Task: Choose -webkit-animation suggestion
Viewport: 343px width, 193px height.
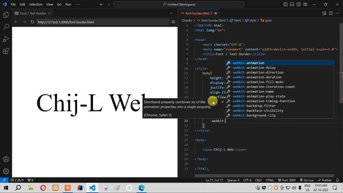Action: point(280,63)
